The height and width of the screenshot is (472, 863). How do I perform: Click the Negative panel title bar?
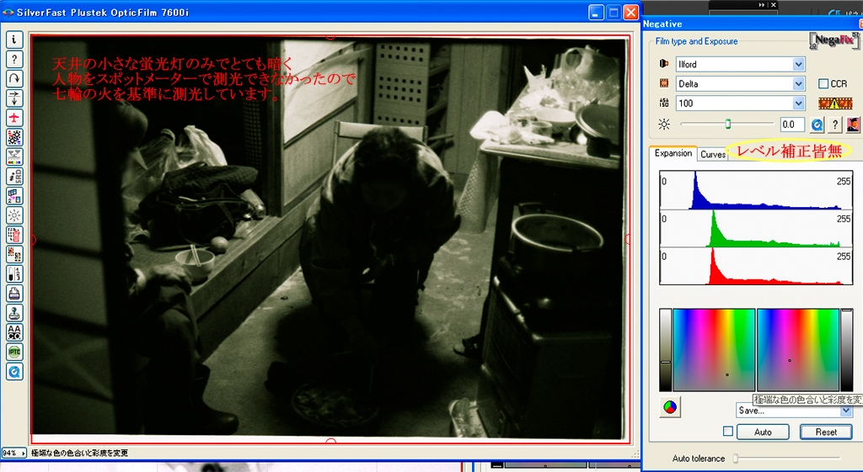[753, 24]
